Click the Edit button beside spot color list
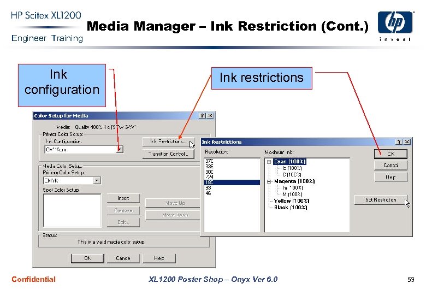 pos(123,222)
